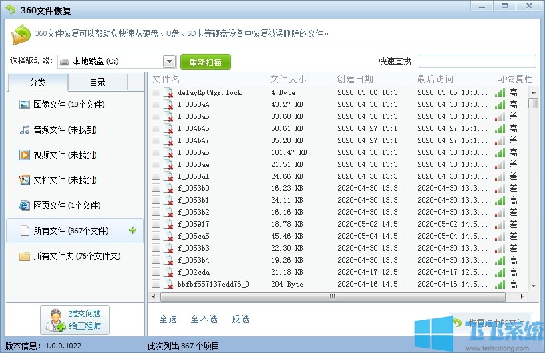
Task: Tick the checkbox for f_0053b3
Action: tap(156, 247)
